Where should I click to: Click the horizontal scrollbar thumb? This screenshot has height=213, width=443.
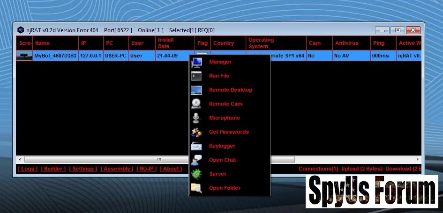159,159
